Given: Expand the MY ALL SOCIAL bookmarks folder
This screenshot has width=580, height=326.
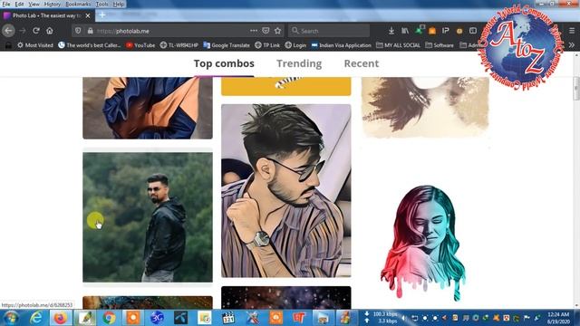Looking at the screenshot, I should 398,45.
